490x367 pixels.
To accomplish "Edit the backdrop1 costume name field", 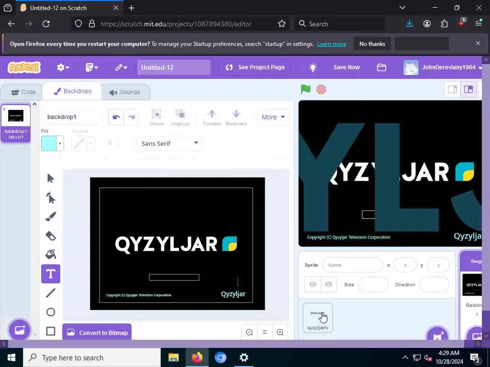I will pos(72,117).
